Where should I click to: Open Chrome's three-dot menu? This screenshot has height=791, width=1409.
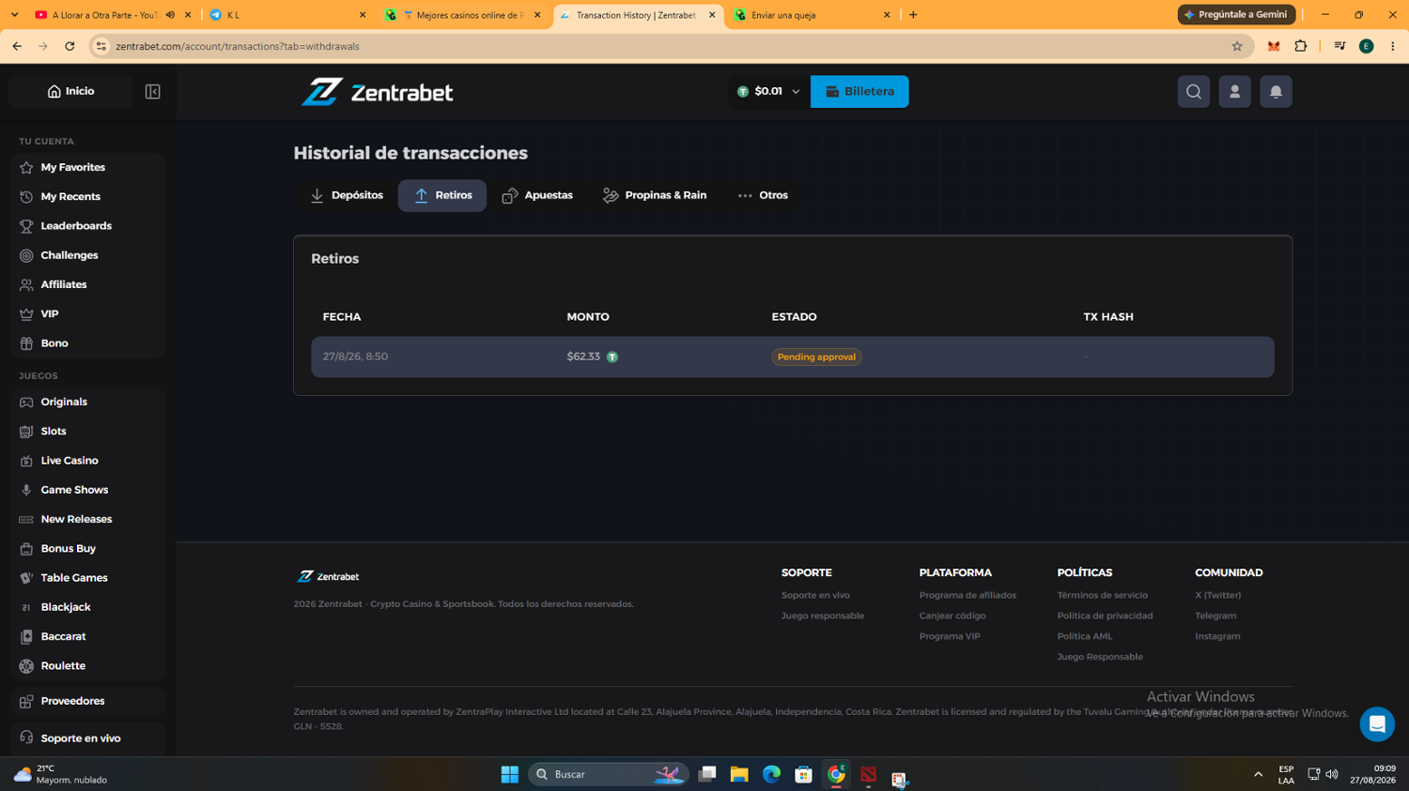pyautogui.click(x=1393, y=46)
